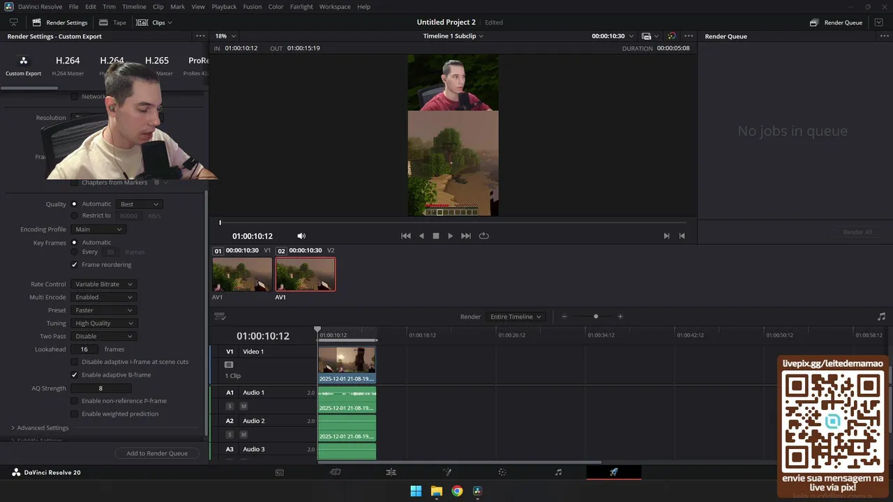The width and height of the screenshot is (893, 502).
Task: Stop viewer playback
Action: (x=436, y=236)
